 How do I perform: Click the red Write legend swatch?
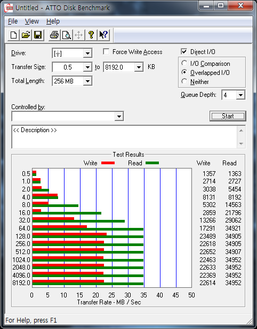tap(108, 163)
